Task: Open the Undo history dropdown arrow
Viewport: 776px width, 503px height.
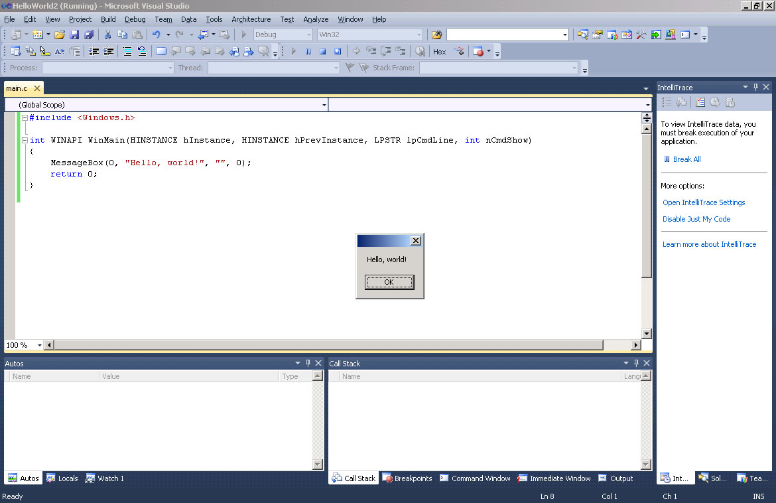Action: pos(168,35)
